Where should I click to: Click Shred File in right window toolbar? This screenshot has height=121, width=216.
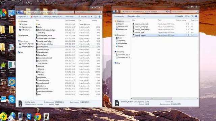(x=179, y=16)
